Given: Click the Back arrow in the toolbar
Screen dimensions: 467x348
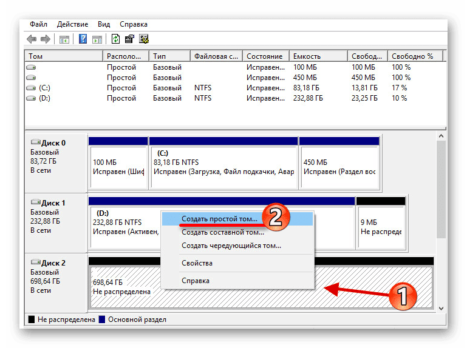Looking at the screenshot, I should [x=32, y=39].
